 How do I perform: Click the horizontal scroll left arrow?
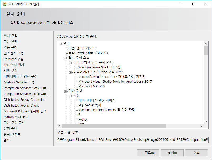click(x=59, y=126)
